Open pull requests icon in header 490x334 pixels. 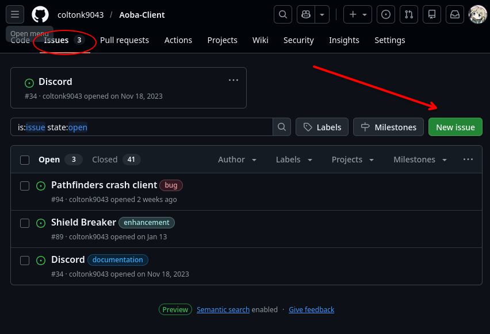[409, 14]
